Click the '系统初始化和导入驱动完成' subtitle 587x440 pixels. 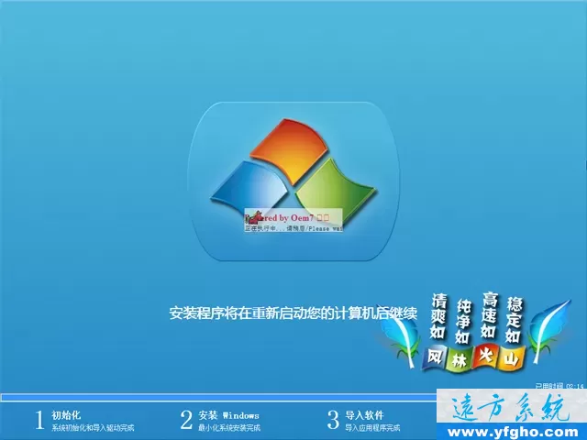[93, 428]
